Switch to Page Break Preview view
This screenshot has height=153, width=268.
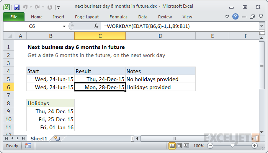point(187,146)
